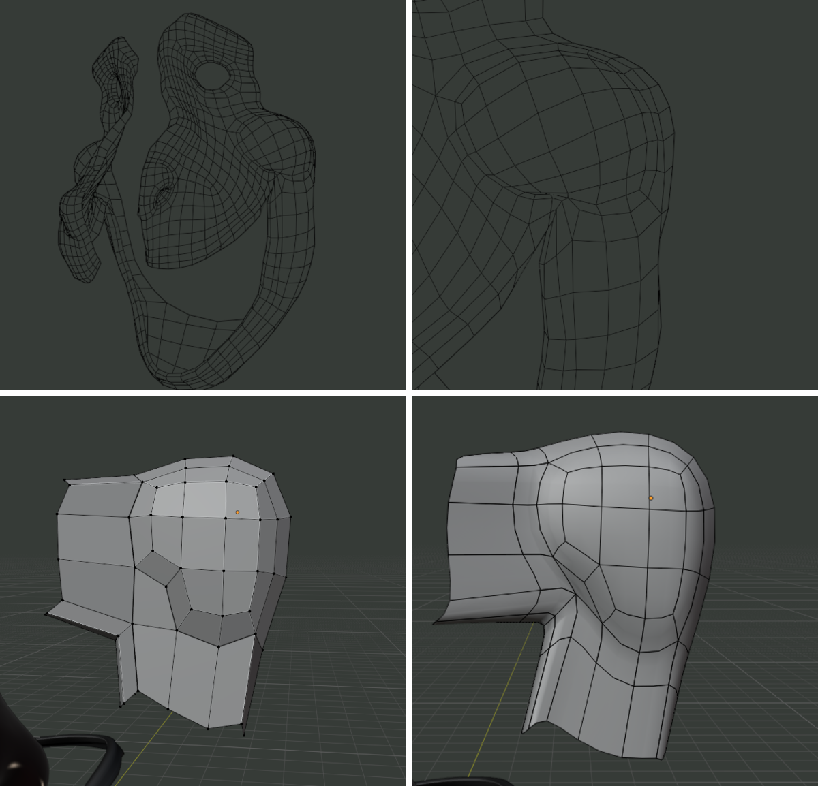
Task: Open the full character wireframe mesh image
Action: coord(203,195)
